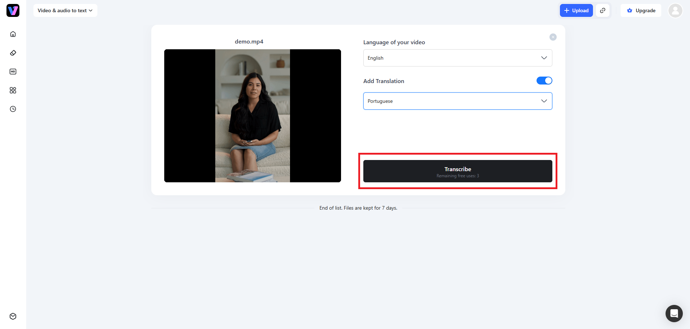Open the HD enhancer sidebar icon

point(13,72)
